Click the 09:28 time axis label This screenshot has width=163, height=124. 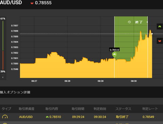(x=67, y=81)
